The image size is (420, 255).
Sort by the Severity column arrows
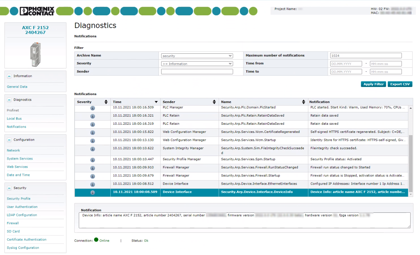(106, 102)
